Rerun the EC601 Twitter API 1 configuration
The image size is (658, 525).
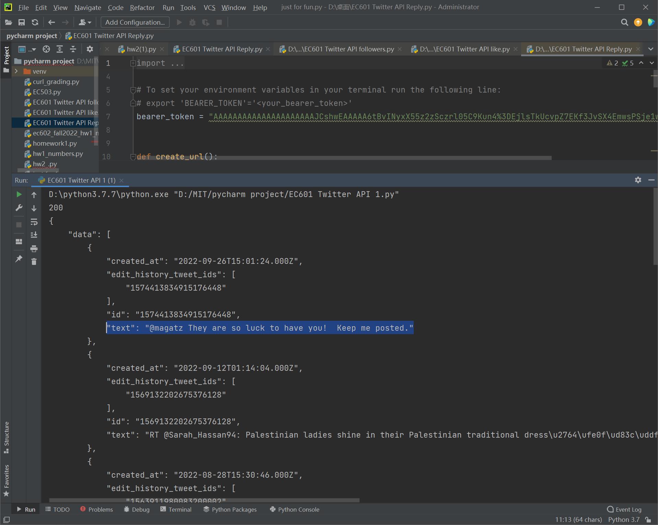click(x=19, y=194)
